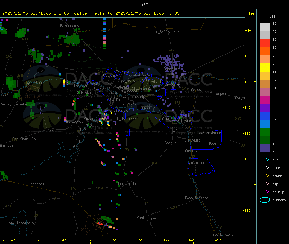Click the 'G_ALVEAR' map label
The image size is (289, 244).
click(192, 140)
